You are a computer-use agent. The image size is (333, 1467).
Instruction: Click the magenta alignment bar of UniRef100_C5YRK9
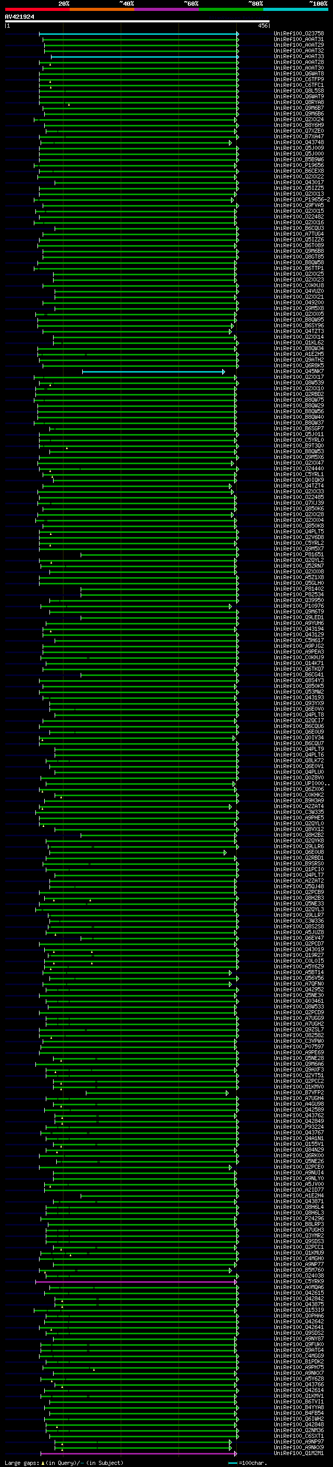coord(136,1282)
